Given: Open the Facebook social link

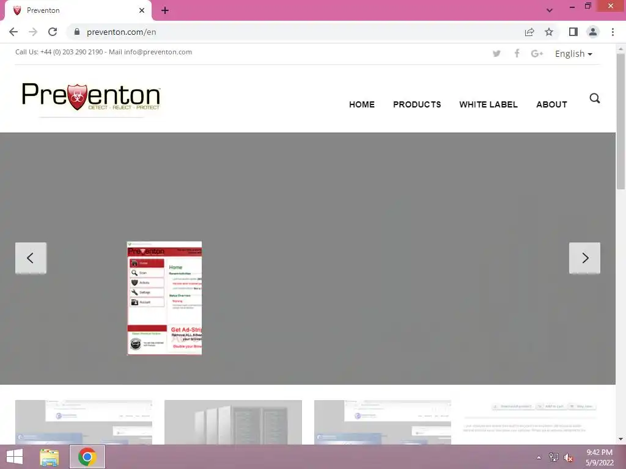Looking at the screenshot, I should click(x=517, y=54).
